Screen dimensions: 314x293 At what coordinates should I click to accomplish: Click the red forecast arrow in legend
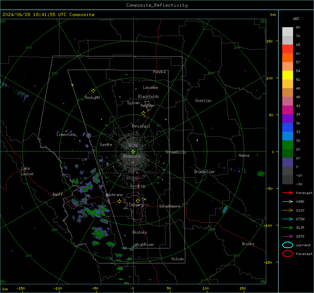[x=287, y=193]
